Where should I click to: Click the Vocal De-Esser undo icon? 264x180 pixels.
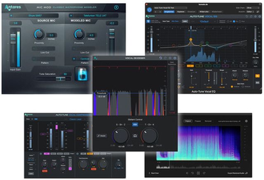tap(160, 58)
